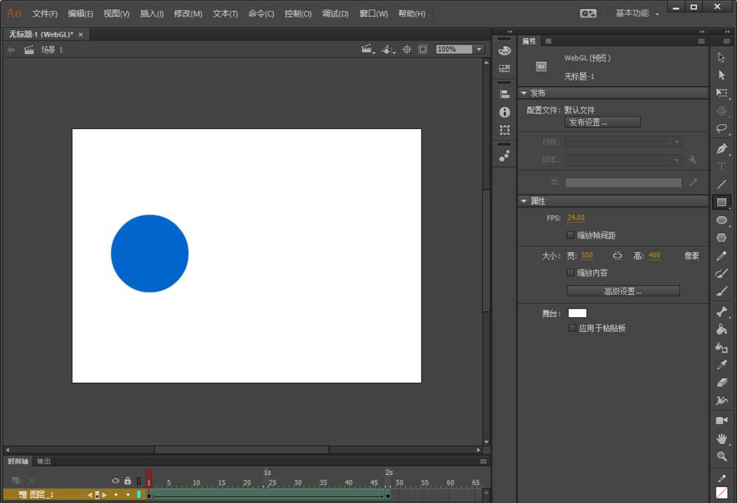Open the 100% zoom level dropdown
The image size is (737, 503).
479,49
